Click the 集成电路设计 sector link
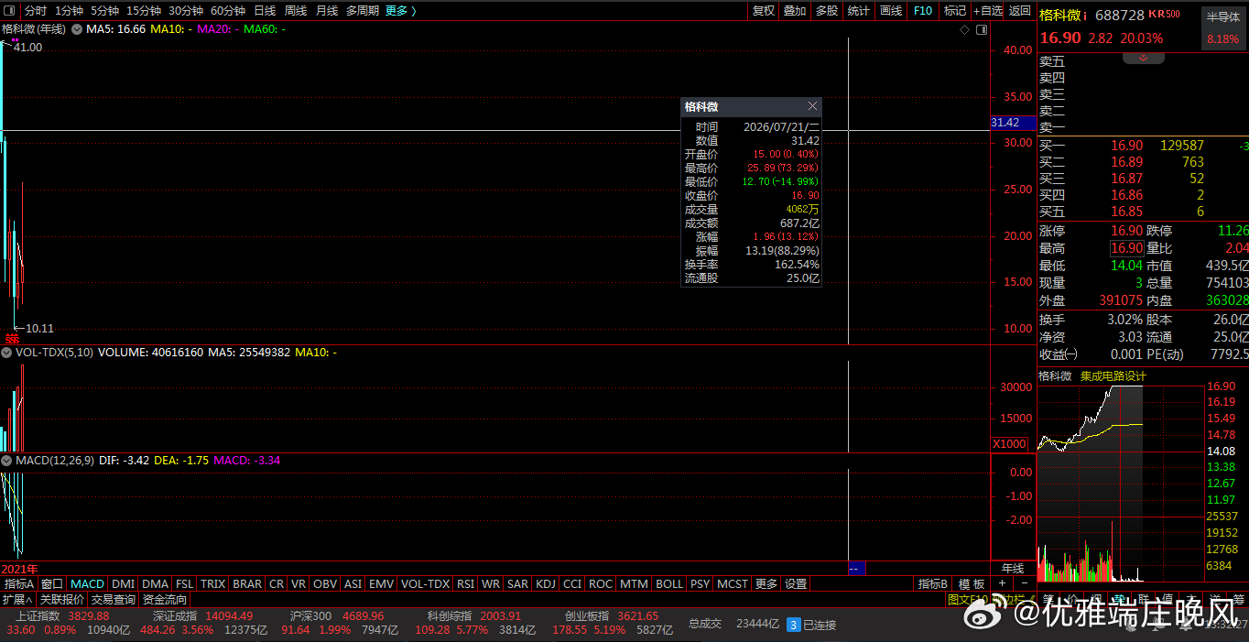 [1113, 375]
